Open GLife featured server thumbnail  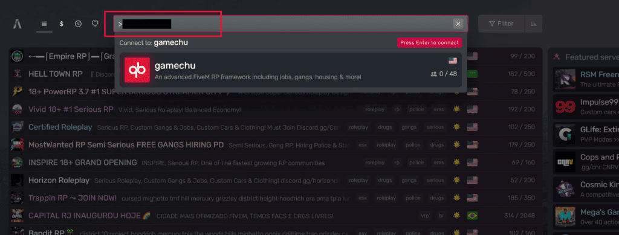(x=565, y=135)
